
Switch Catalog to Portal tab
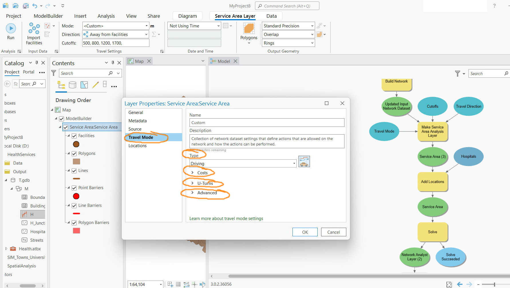coord(29,72)
